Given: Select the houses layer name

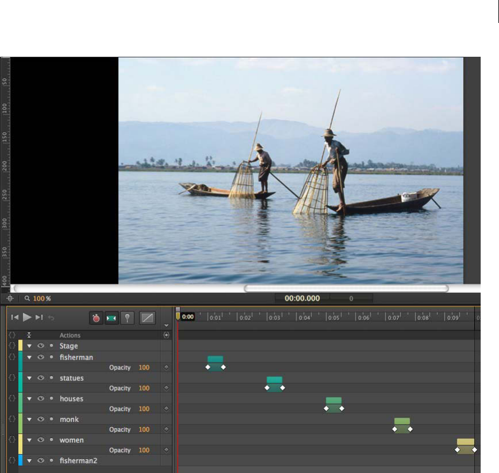Looking at the screenshot, I should 71,398.
